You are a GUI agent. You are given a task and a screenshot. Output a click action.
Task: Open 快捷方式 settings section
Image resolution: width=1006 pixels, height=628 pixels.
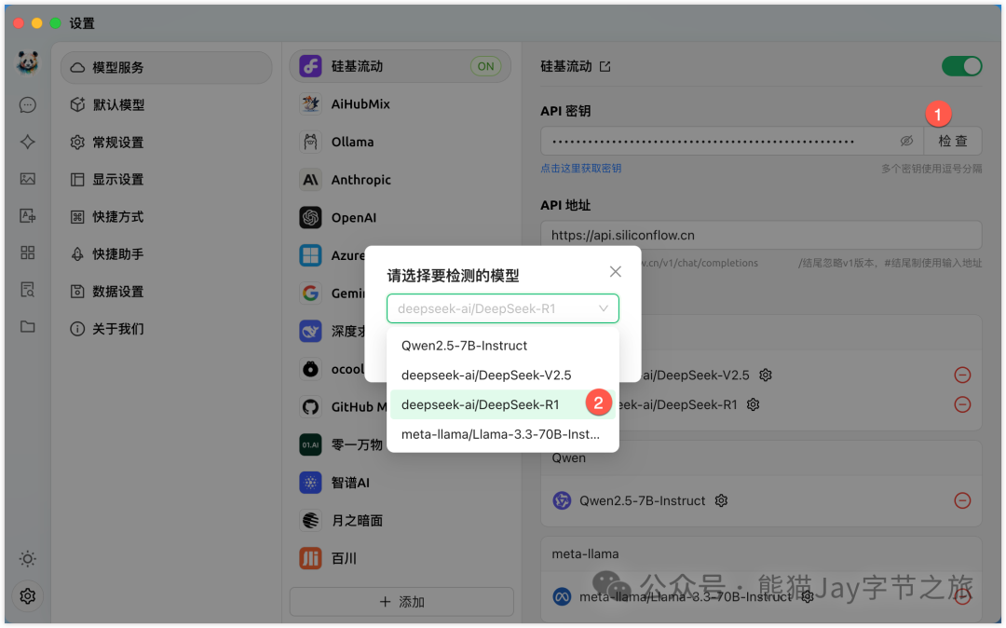pos(167,217)
